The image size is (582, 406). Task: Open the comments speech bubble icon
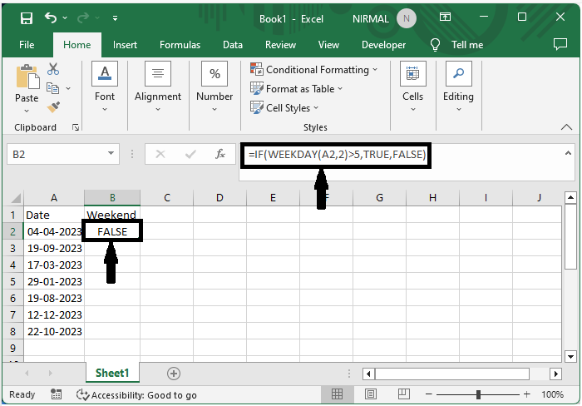tap(560, 44)
